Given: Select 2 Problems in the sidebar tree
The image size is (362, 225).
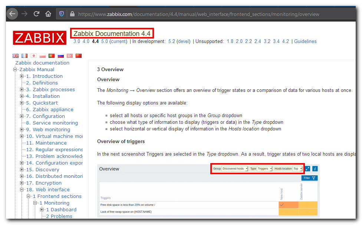Looking at the screenshot, I should [x=59, y=216].
